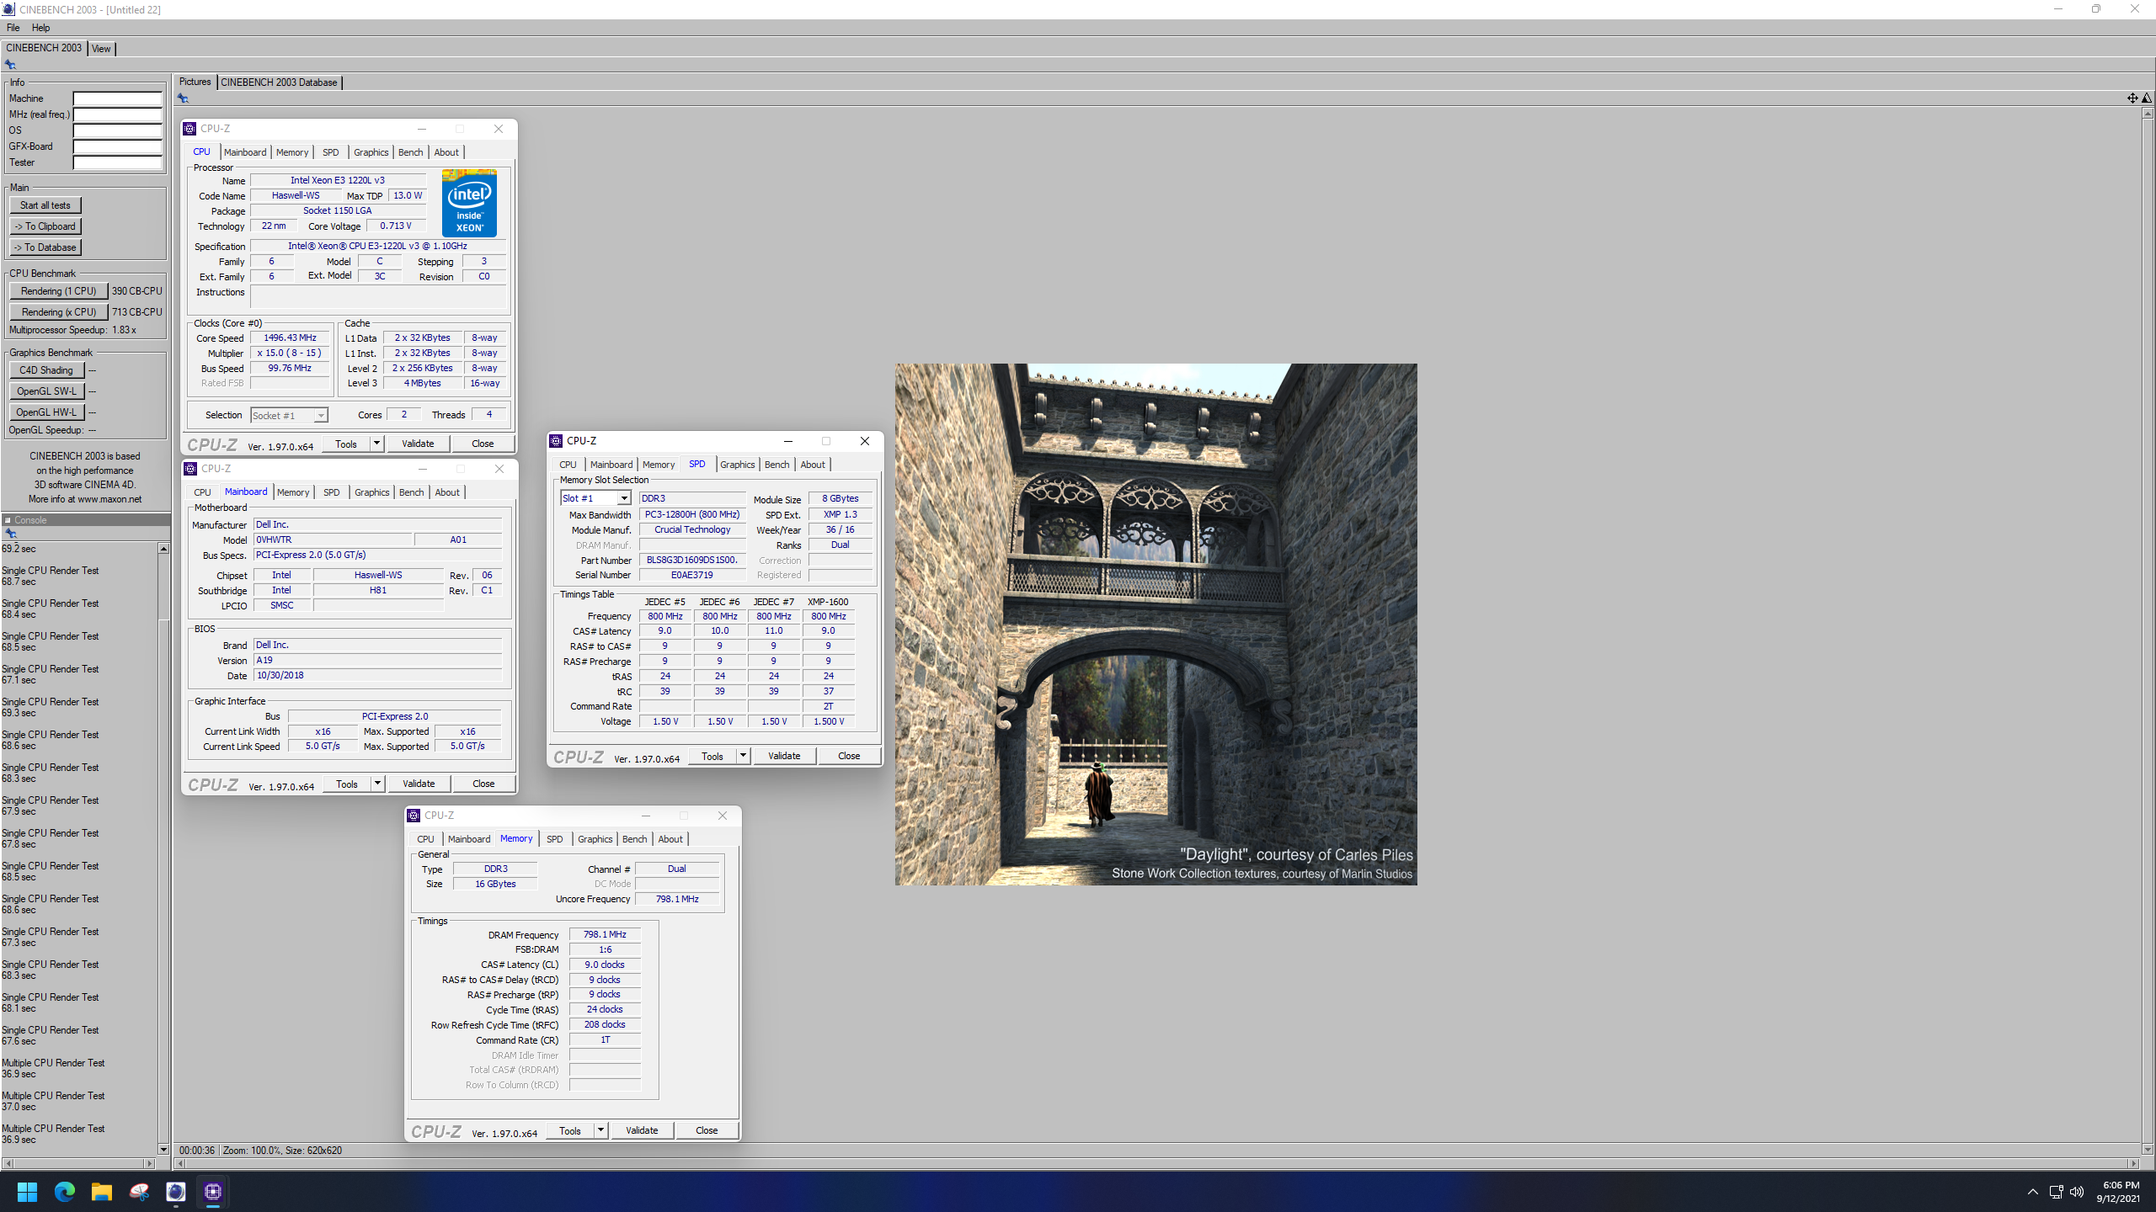This screenshot has height=1212, width=2156.
Task: Open the File menu
Action: pyautogui.click(x=13, y=28)
